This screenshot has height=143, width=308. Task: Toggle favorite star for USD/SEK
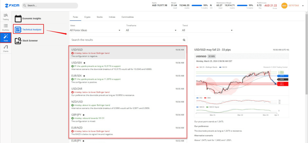tap(84, 63)
